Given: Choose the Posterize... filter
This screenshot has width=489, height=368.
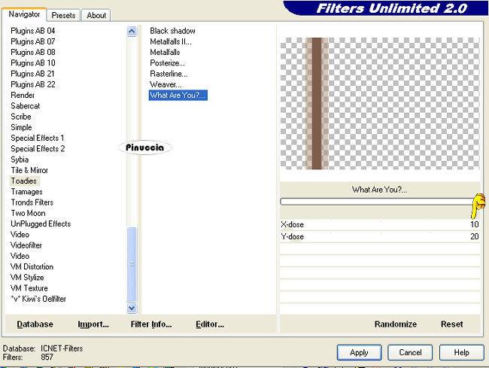Looking at the screenshot, I should point(167,63).
